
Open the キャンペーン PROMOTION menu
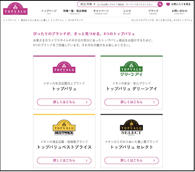[101, 12]
